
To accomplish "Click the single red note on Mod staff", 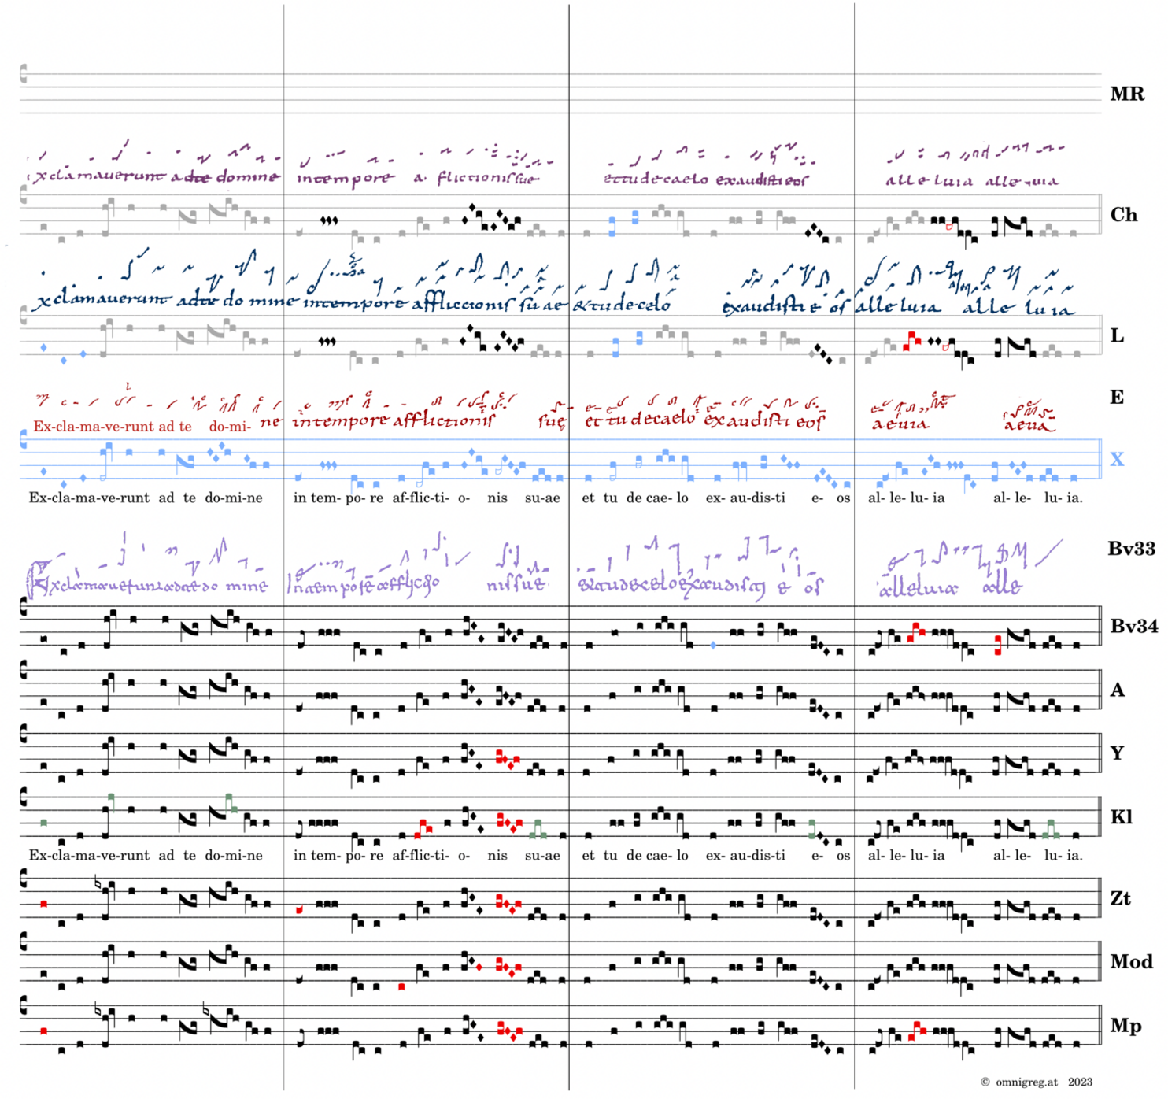I will point(402,986).
